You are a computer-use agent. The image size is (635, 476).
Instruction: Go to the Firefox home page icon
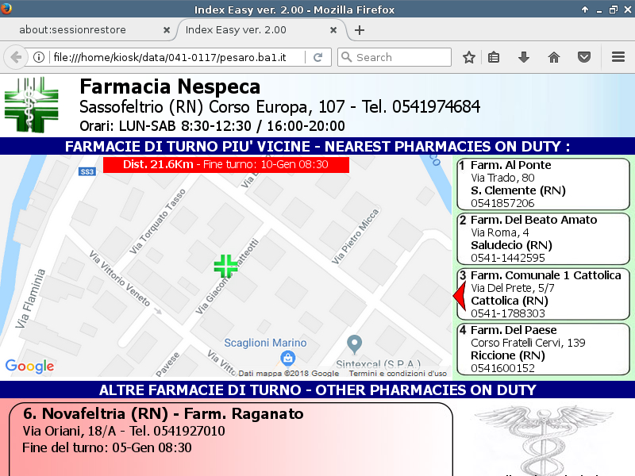tap(554, 57)
